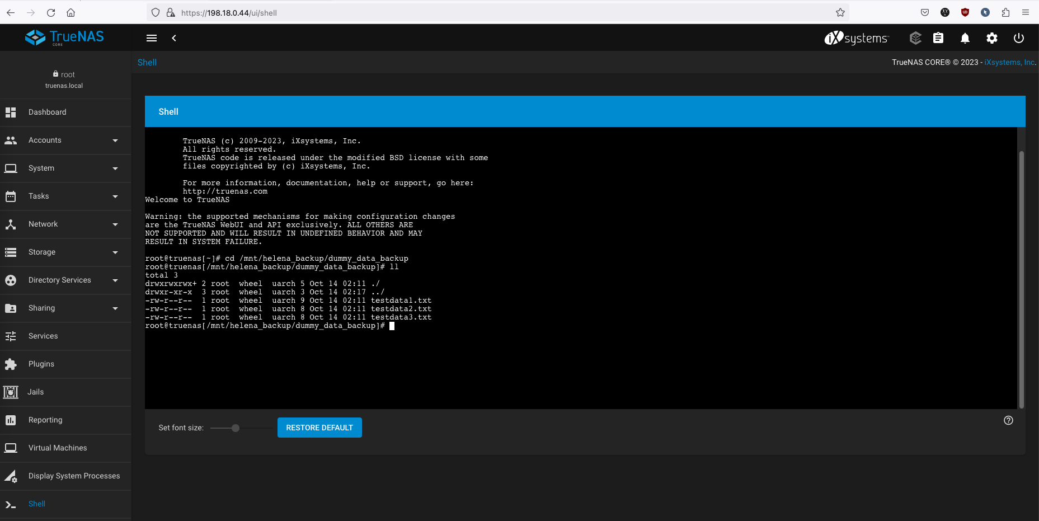Open the task manager clipboard icon
The height and width of the screenshot is (521, 1039).
[938, 38]
